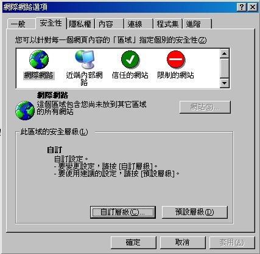Click zone list scroll up arrow
Image resolution: width=260 pixels, height=254 pixels.
tap(225, 53)
